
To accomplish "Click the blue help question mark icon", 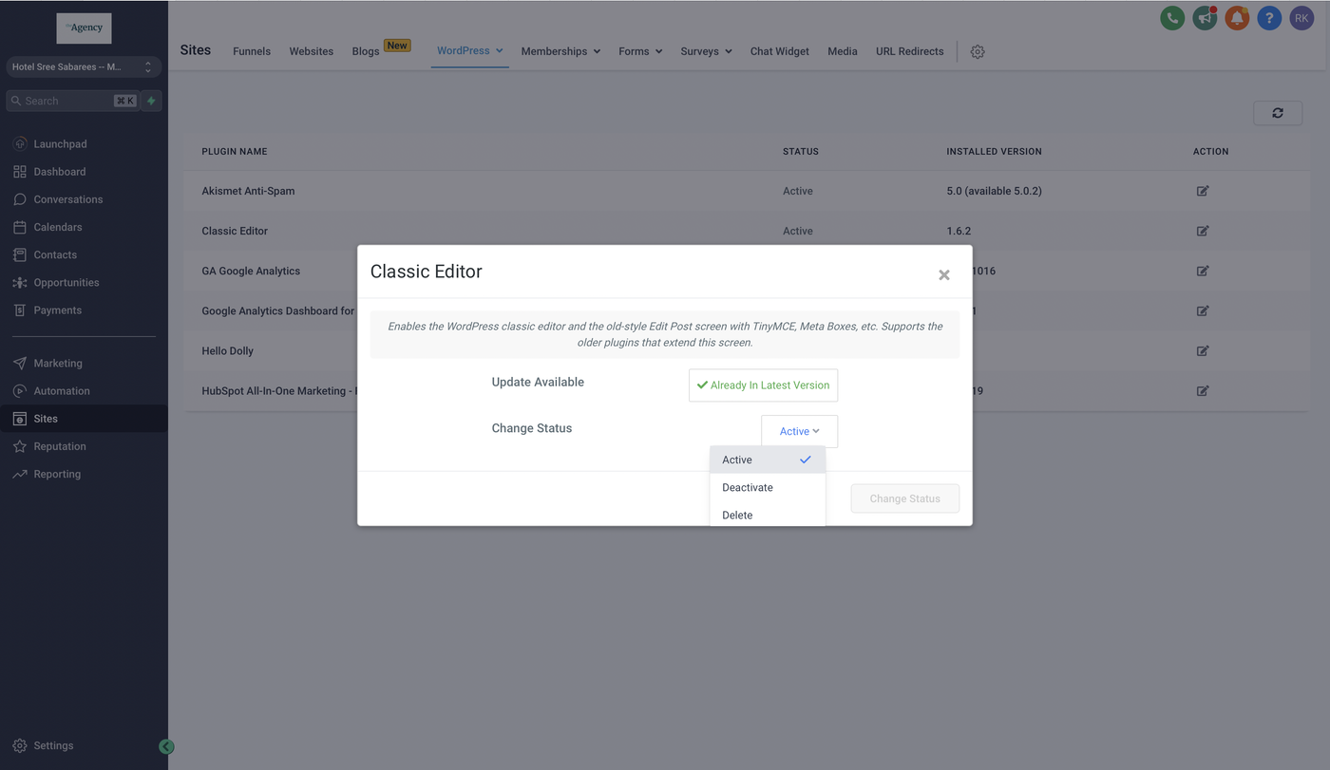I will pyautogui.click(x=1269, y=18).
